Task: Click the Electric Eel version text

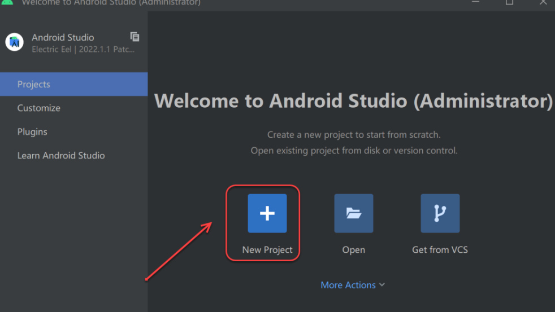Action: coord(83,49)
